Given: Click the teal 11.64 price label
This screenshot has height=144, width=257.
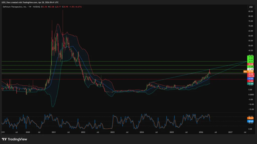Looking at the screenshot, I should coord(251,83).
